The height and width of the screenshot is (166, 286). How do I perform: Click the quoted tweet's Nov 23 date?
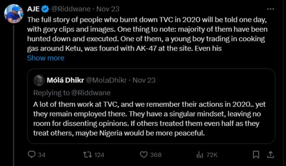144,80
